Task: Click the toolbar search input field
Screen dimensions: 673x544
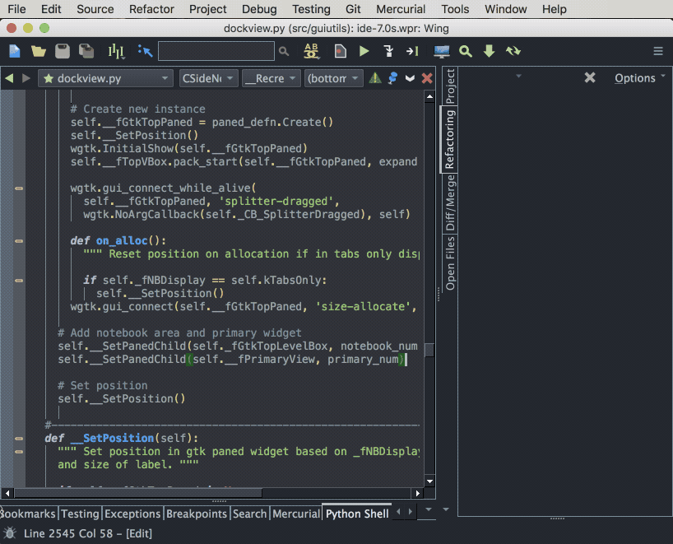Action: point(216,51)
